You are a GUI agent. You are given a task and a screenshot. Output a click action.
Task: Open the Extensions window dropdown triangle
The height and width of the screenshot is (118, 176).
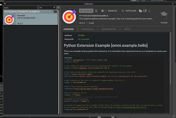(x=5, y=4)
